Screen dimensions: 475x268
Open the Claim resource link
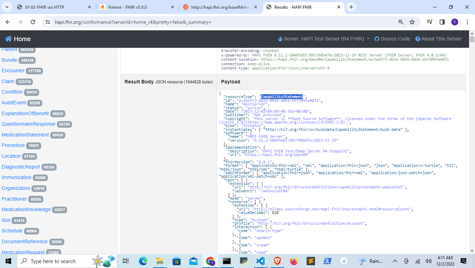[x=8, y=81]
